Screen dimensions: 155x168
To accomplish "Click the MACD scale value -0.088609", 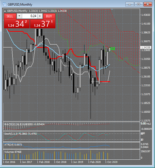I will tap(146, 129).
